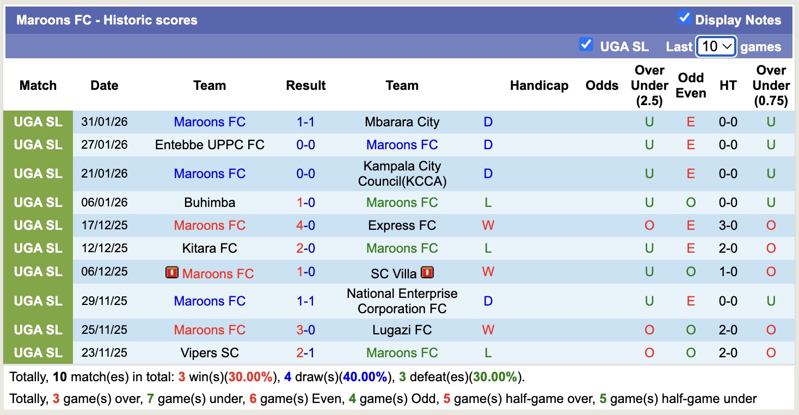Uncheck the Display Notes checkbox
Viewport: 799px width, 415px height.
pos(684,19)
